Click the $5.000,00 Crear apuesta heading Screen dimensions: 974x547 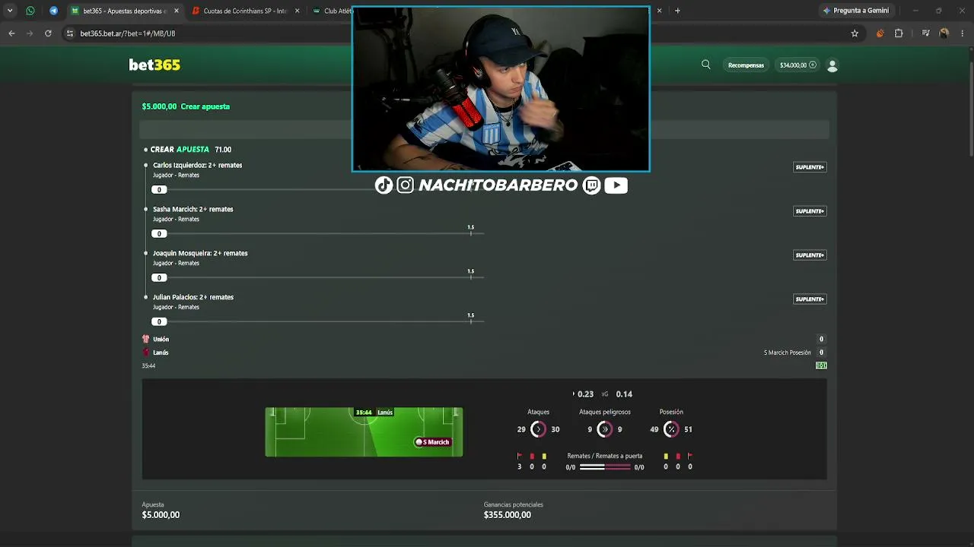tap(186, 106)
